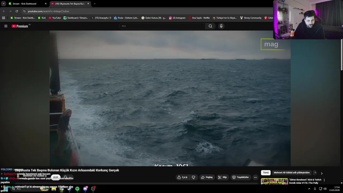Reload the page
Image resolution: width=343 pixels, height=193 pixels.
point(17,11)
